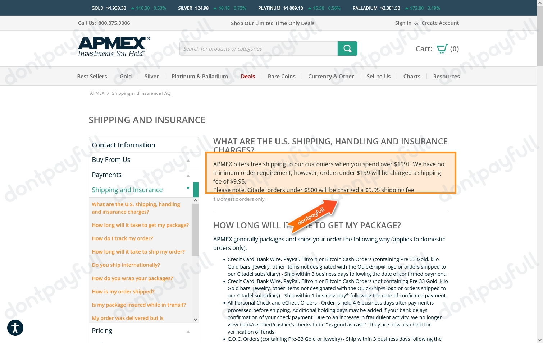Click the green gold price up-arrow indicator

[133, 8]
